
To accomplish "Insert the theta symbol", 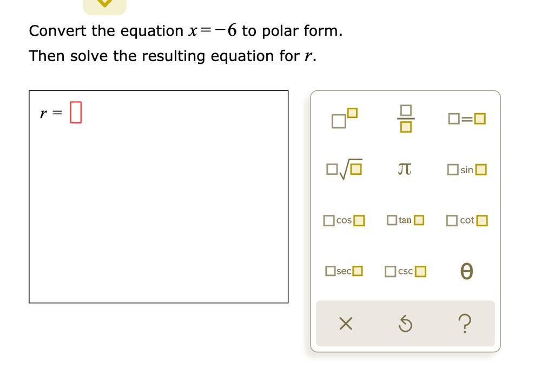I will 466,271.
